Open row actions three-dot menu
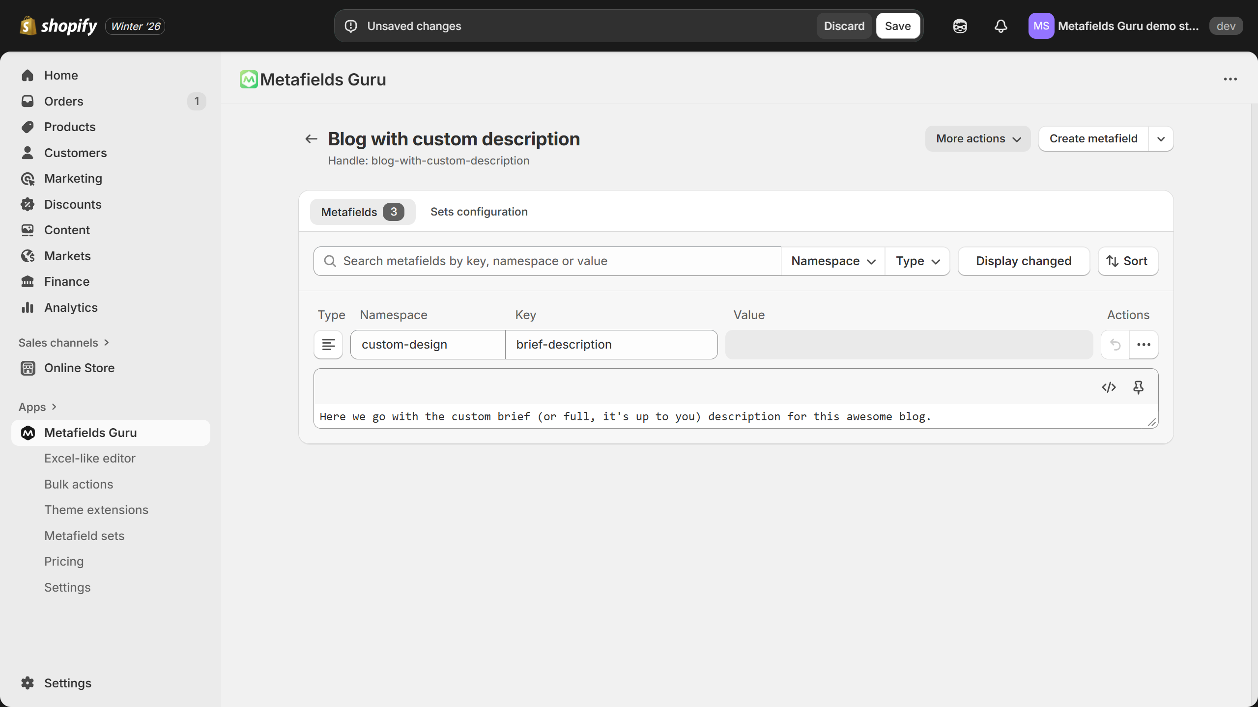The width and height of the screenshot is (1258, 707). [1144, 345]
